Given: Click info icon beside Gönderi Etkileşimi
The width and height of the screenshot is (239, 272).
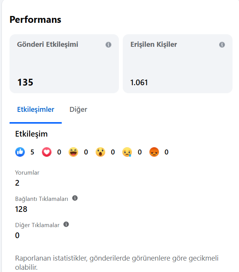Looking at the screenshot, I should (109, 45).
